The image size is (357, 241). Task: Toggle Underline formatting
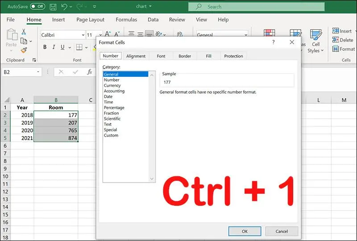coord(62,47)
